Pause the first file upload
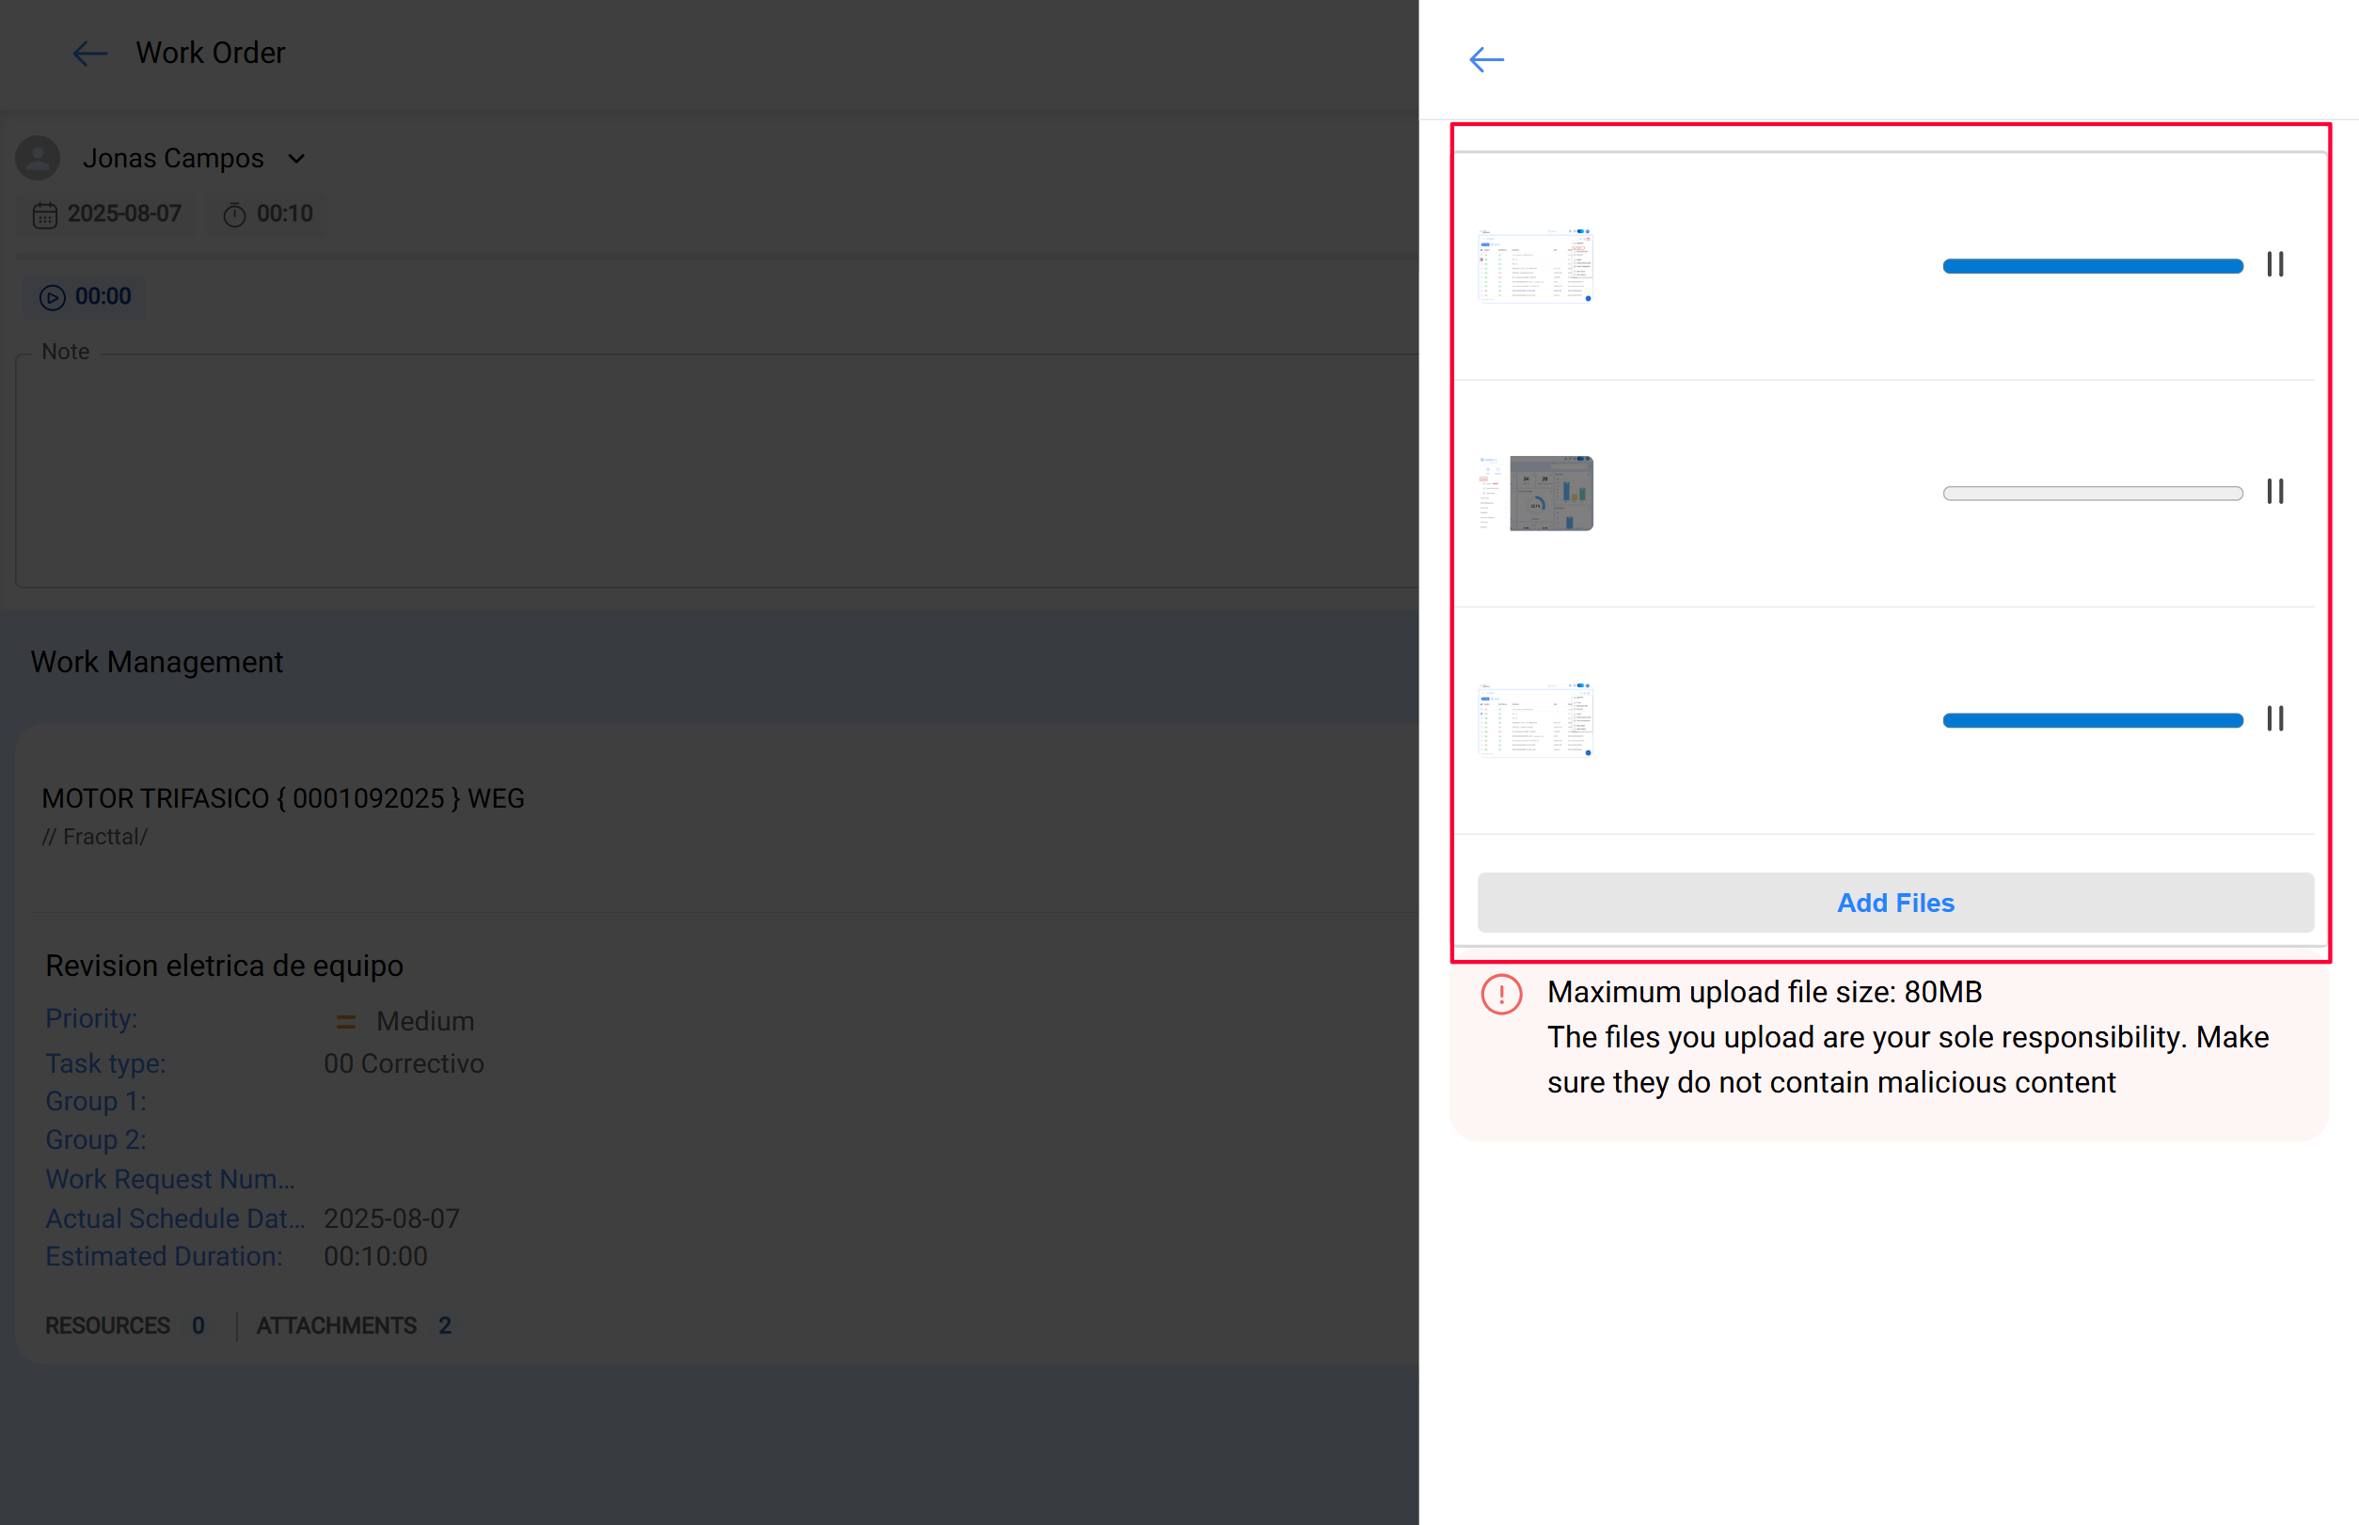This screenshot has width=2359, height=1525. (2274, 264)
